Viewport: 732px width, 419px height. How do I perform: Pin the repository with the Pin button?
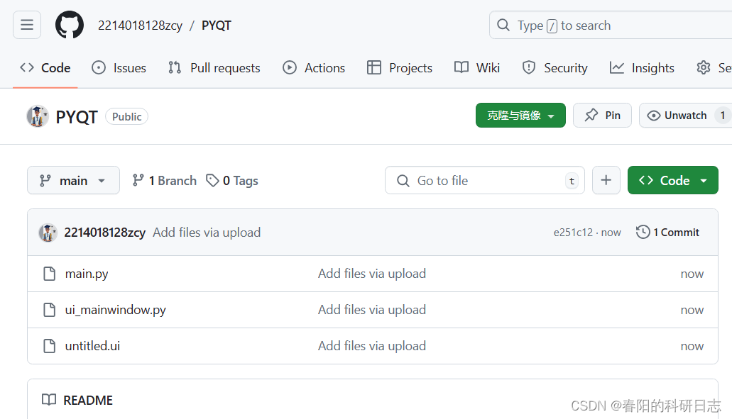pos(602,116)
